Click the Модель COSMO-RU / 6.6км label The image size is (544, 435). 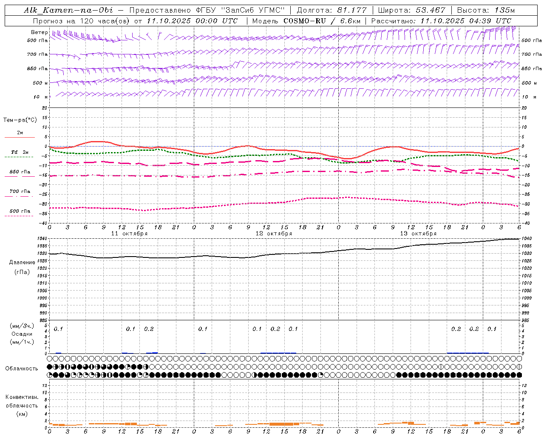[x=307, y=21]
